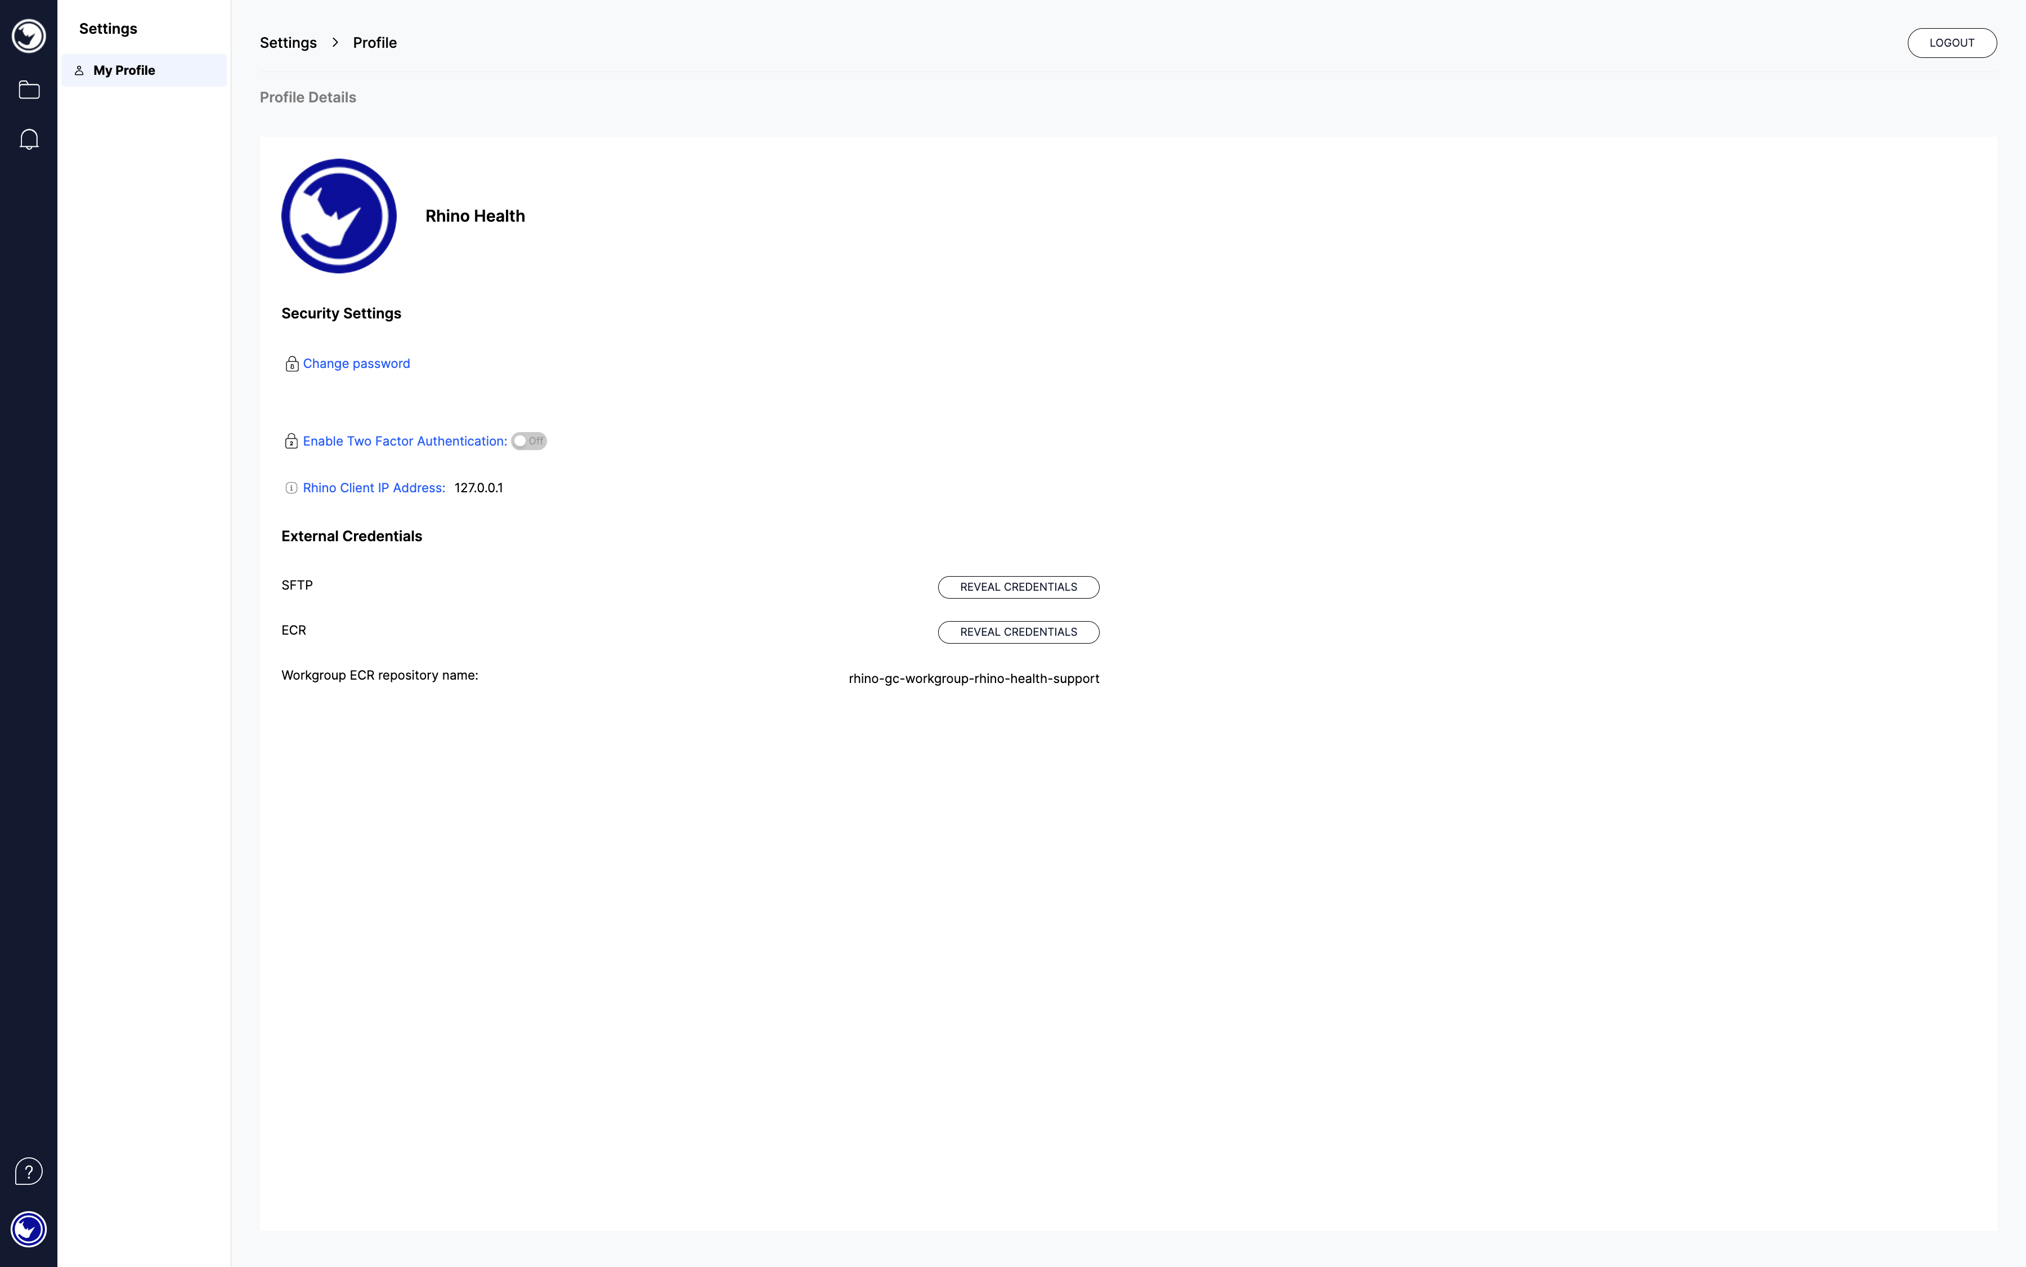Click the Logout button
2026x1267 pixels.
[1951, 43]
